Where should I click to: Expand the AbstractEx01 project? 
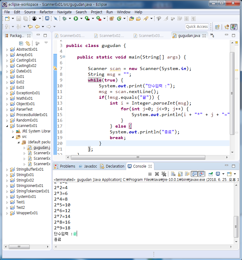click(x=7, y=50)
